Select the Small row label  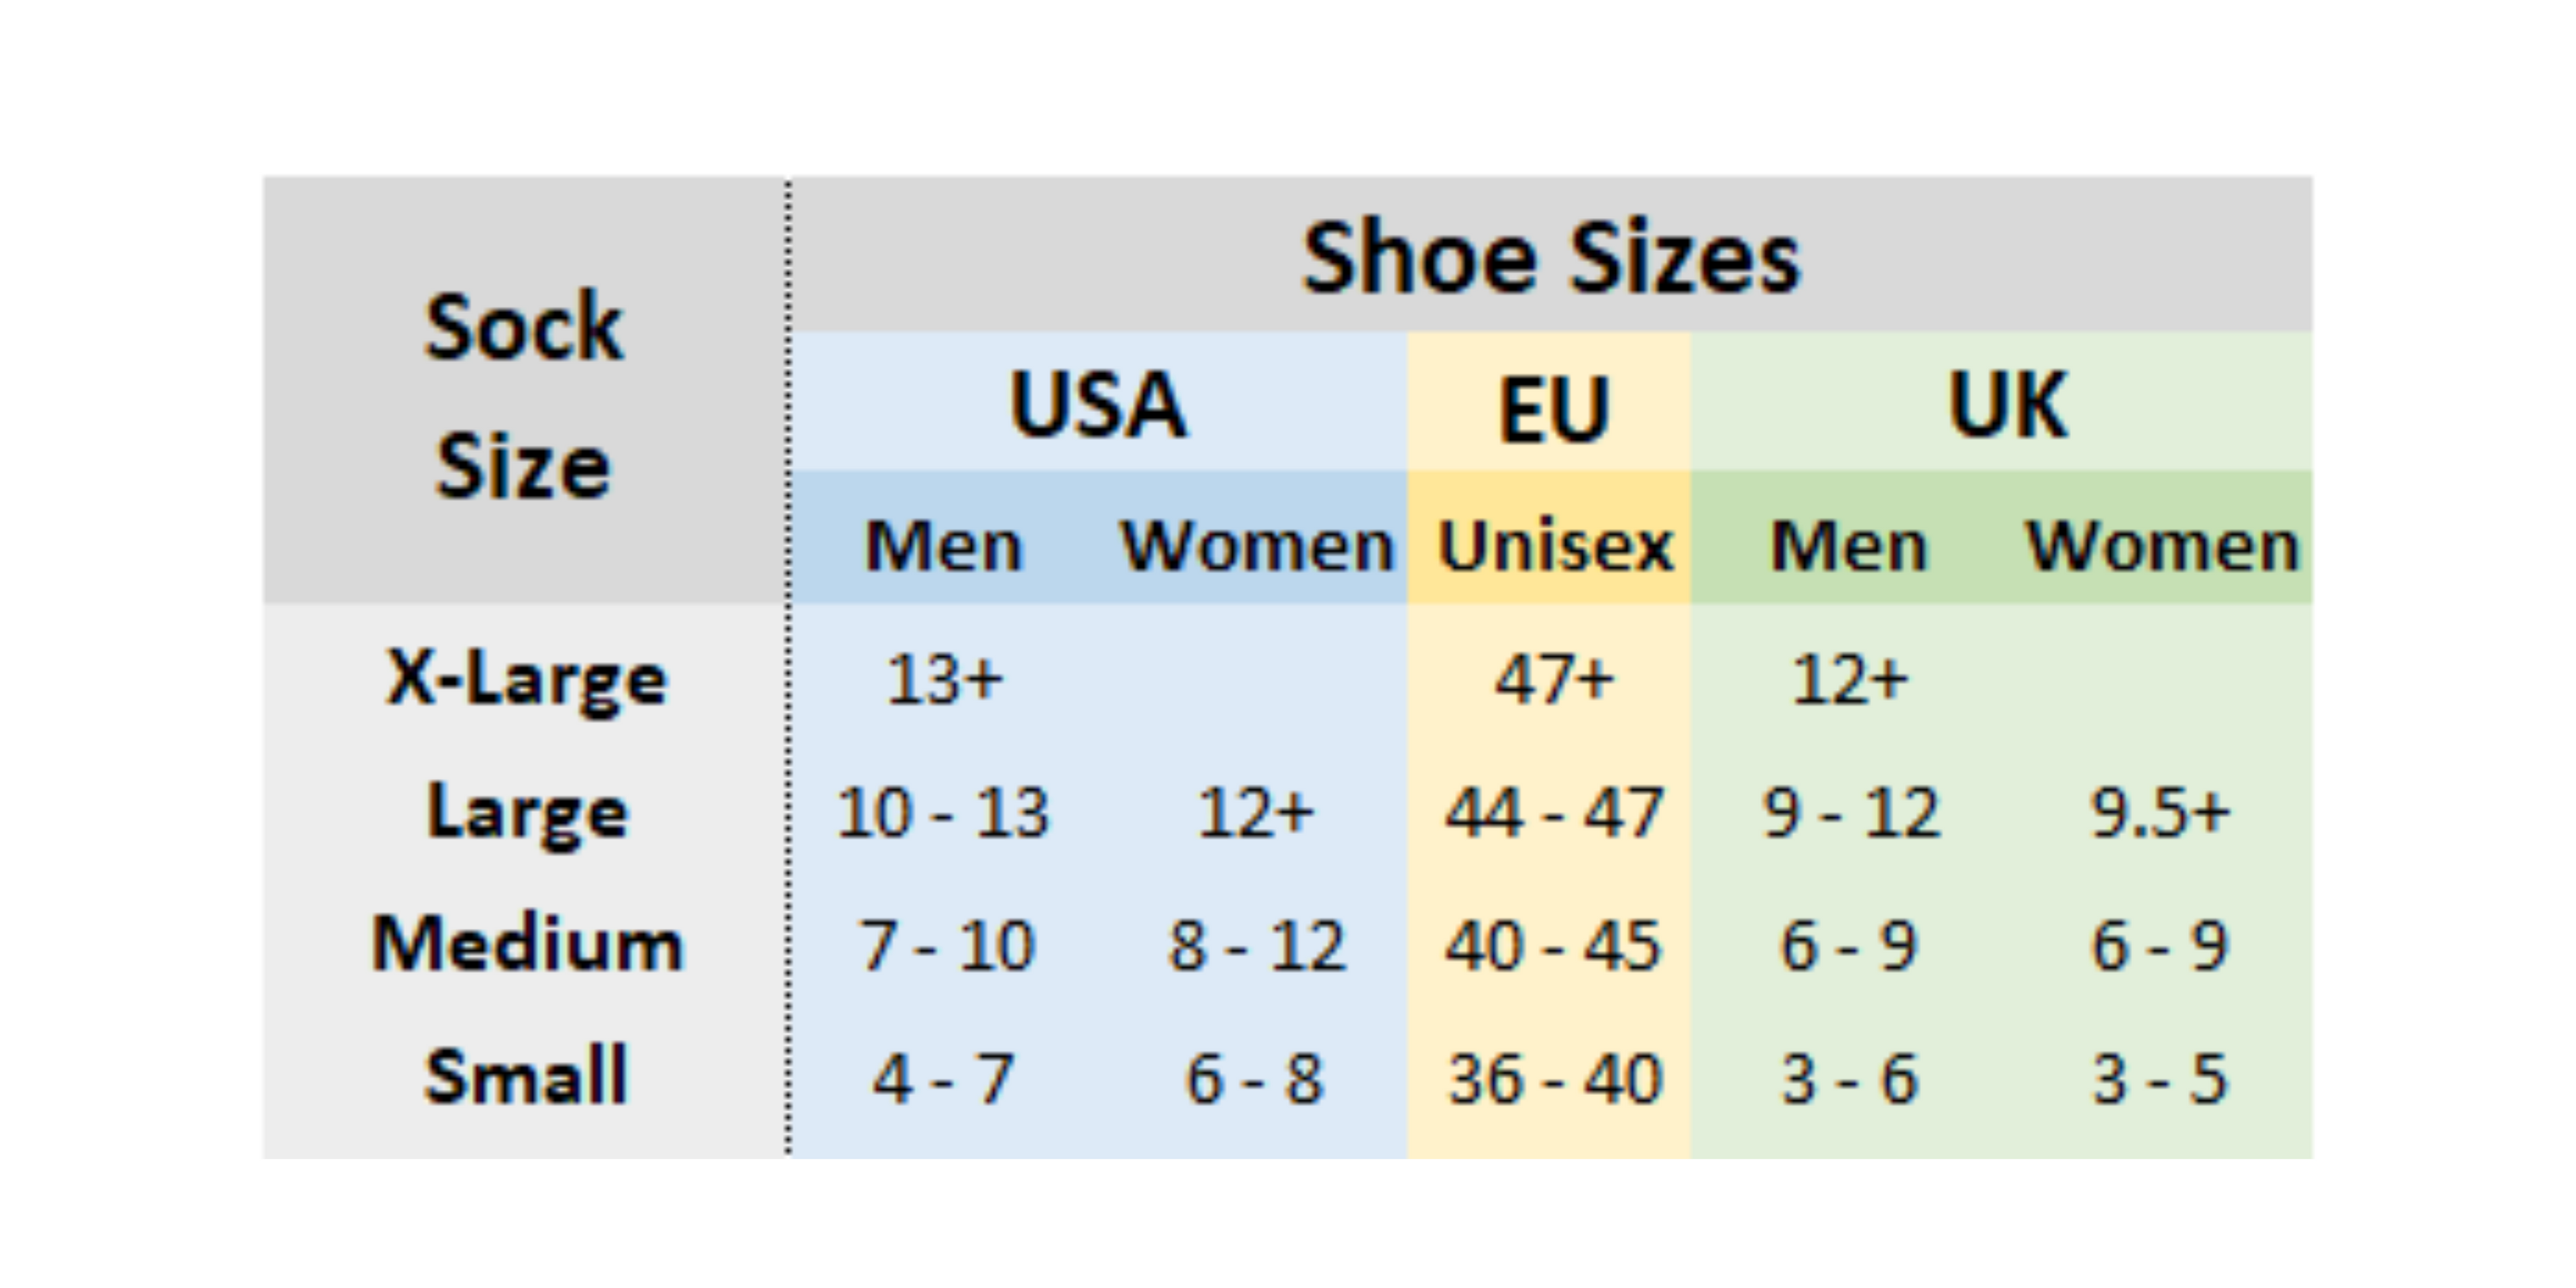pos(526,1077)
